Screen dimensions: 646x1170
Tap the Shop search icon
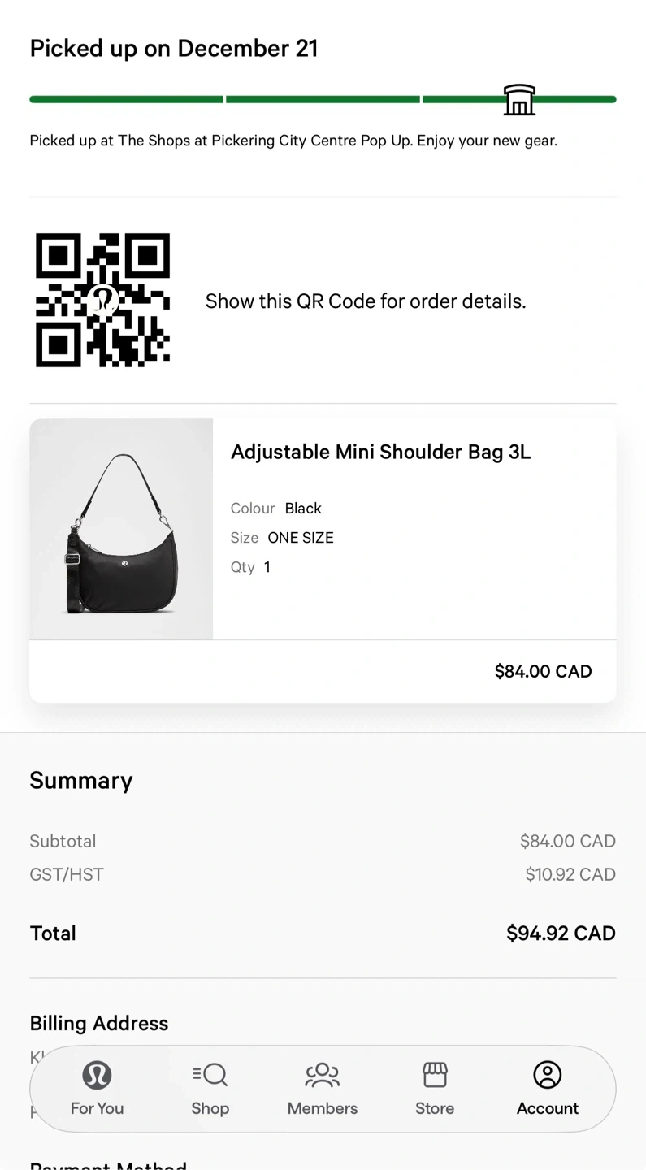point(210,1075)
